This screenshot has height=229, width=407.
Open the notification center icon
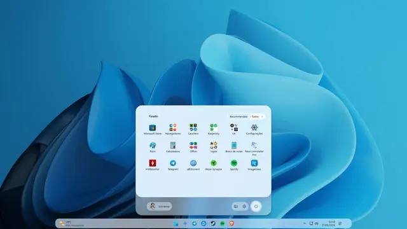tap(340, 223)
